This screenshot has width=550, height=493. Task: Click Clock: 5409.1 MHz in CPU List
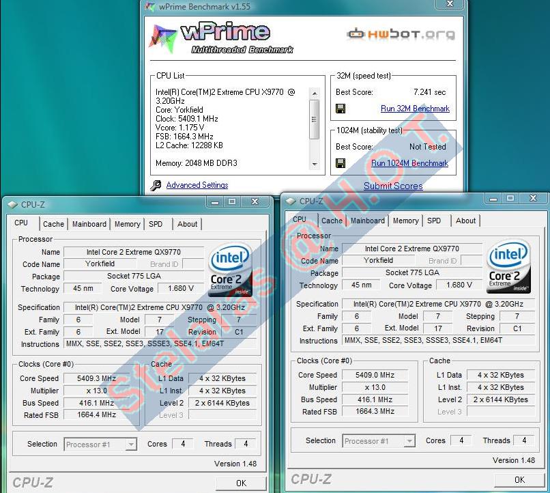pos(187,119)
